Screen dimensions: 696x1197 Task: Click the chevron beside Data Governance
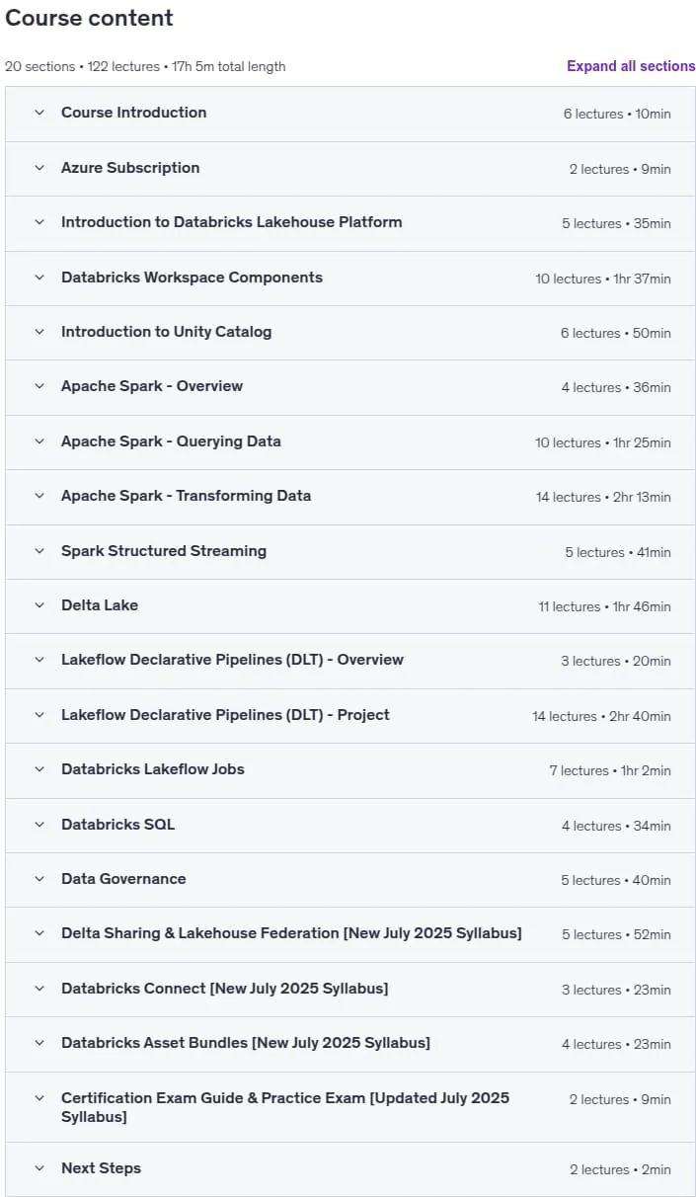[39, 879]
